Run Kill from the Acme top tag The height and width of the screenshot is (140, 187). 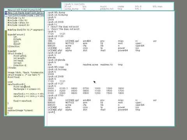[18, 10]
